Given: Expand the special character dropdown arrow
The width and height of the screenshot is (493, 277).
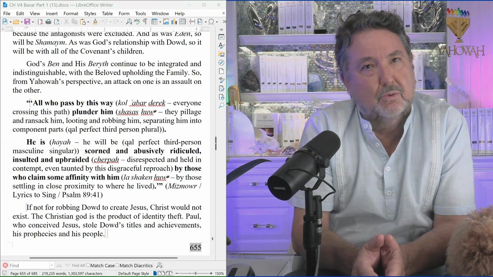Looking at the screenshot, I should coord(217,22).
